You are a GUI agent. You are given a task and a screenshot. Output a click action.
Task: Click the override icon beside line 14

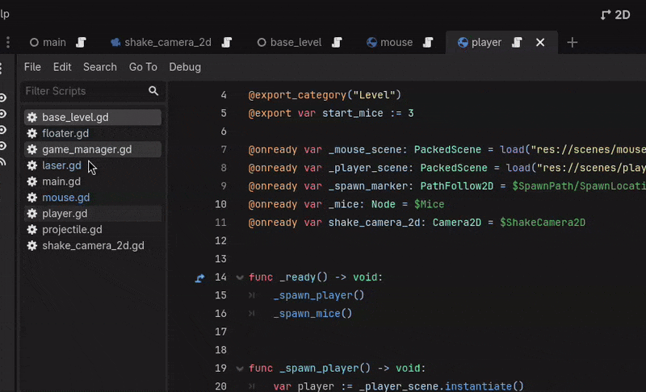pyautogui.click(x=199, y=278)
